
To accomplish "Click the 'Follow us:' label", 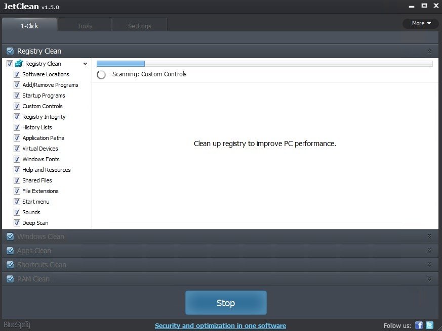I will (397, 325).
